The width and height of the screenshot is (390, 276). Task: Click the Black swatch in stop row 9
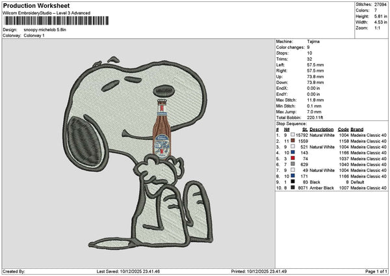pyautogui.click(x=292, y=182)
